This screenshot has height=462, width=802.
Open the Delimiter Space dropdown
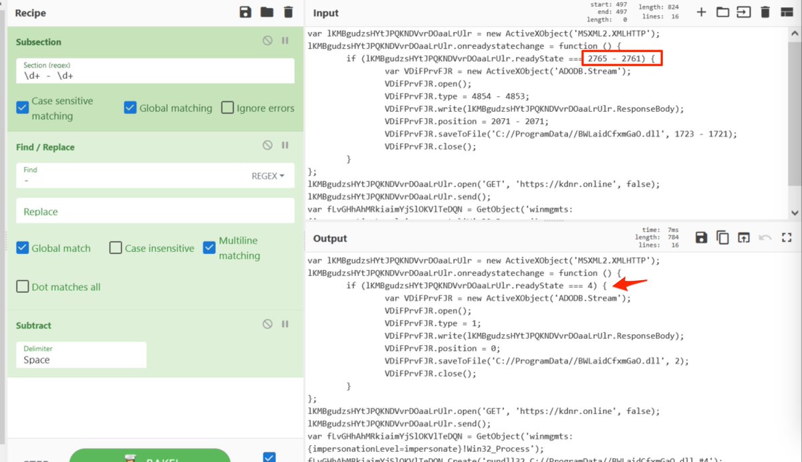coord(81,354)
